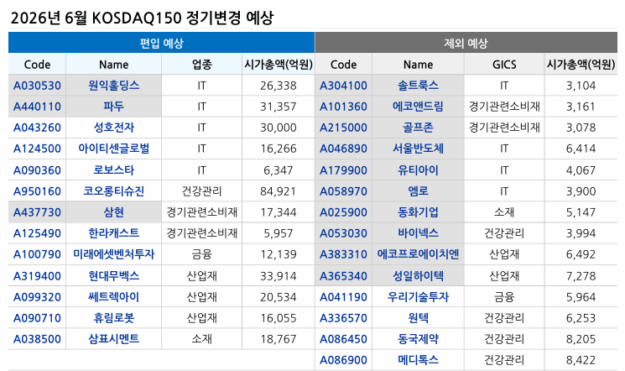Open the 에코프로에이치엔 link

pos(418,254)
